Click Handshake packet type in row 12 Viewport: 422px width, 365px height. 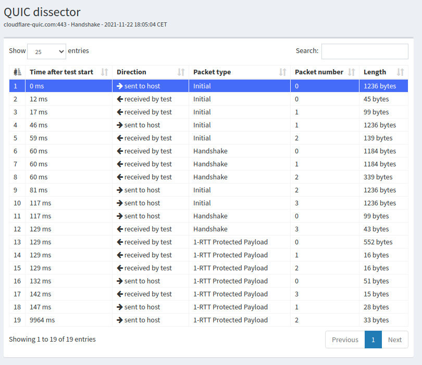pyautogui.click(x=210, y=229)
